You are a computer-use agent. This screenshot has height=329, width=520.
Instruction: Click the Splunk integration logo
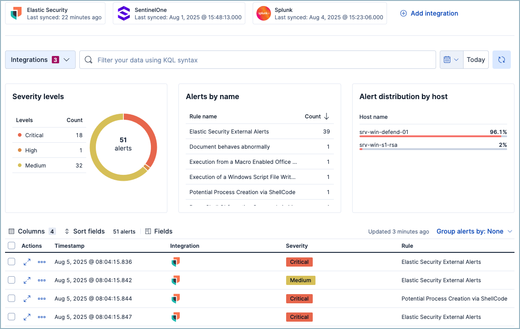pyautogui.click(x=264, y=13)
